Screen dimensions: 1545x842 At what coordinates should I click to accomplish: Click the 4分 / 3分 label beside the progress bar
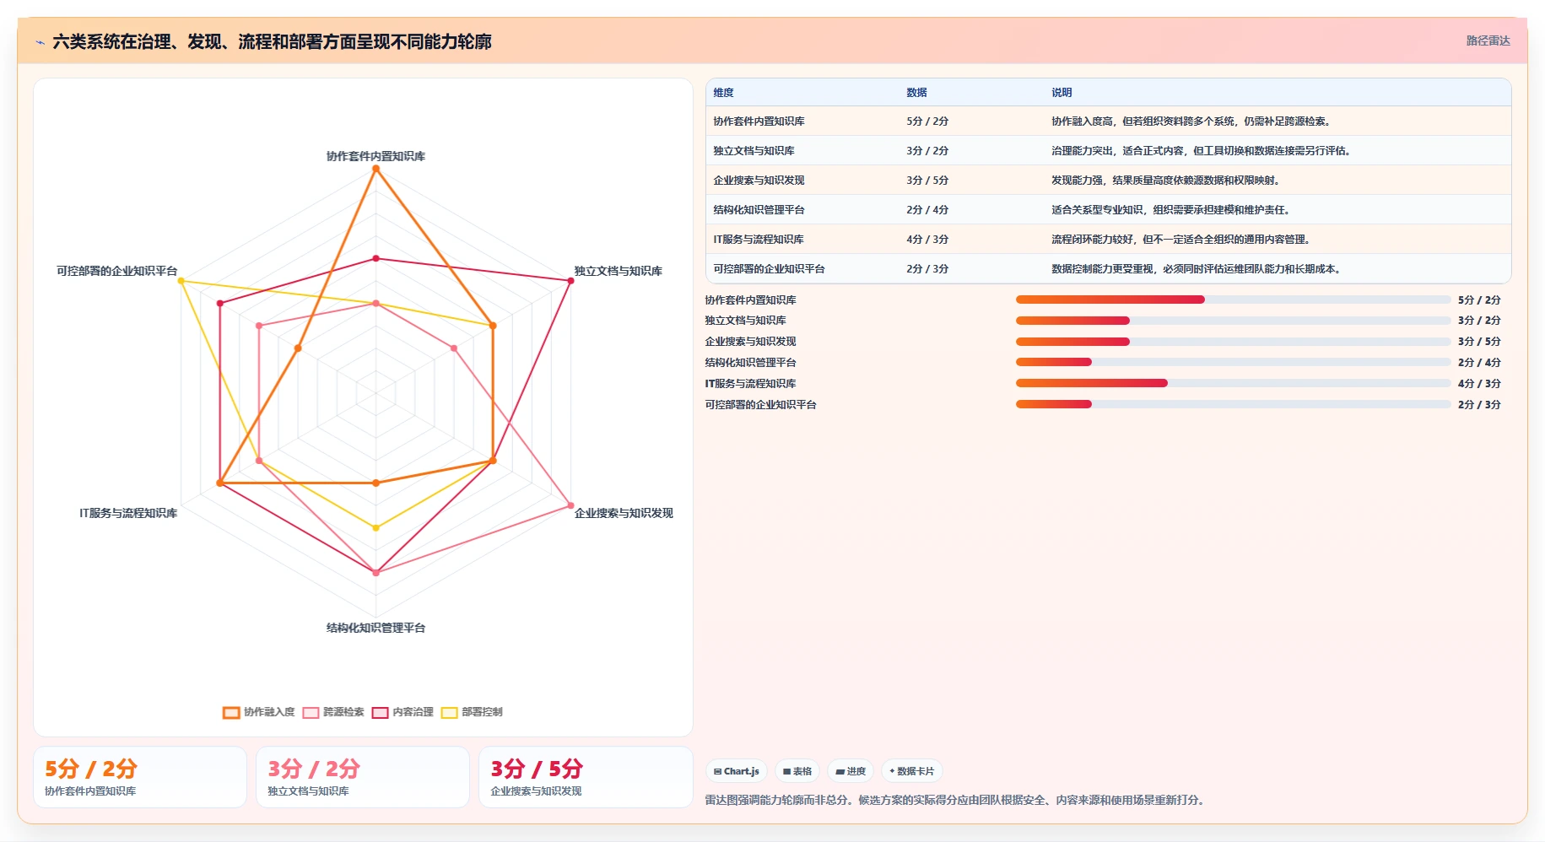[1479, 384]
